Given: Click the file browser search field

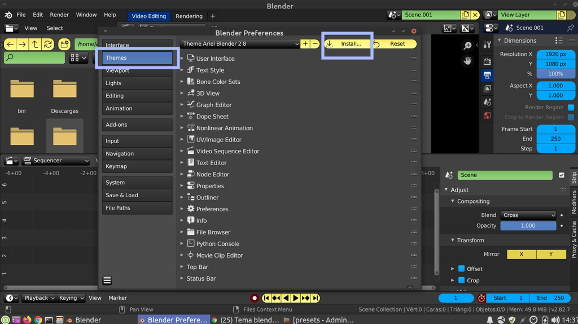Looking at the screenshot, I should pos(34,57).
